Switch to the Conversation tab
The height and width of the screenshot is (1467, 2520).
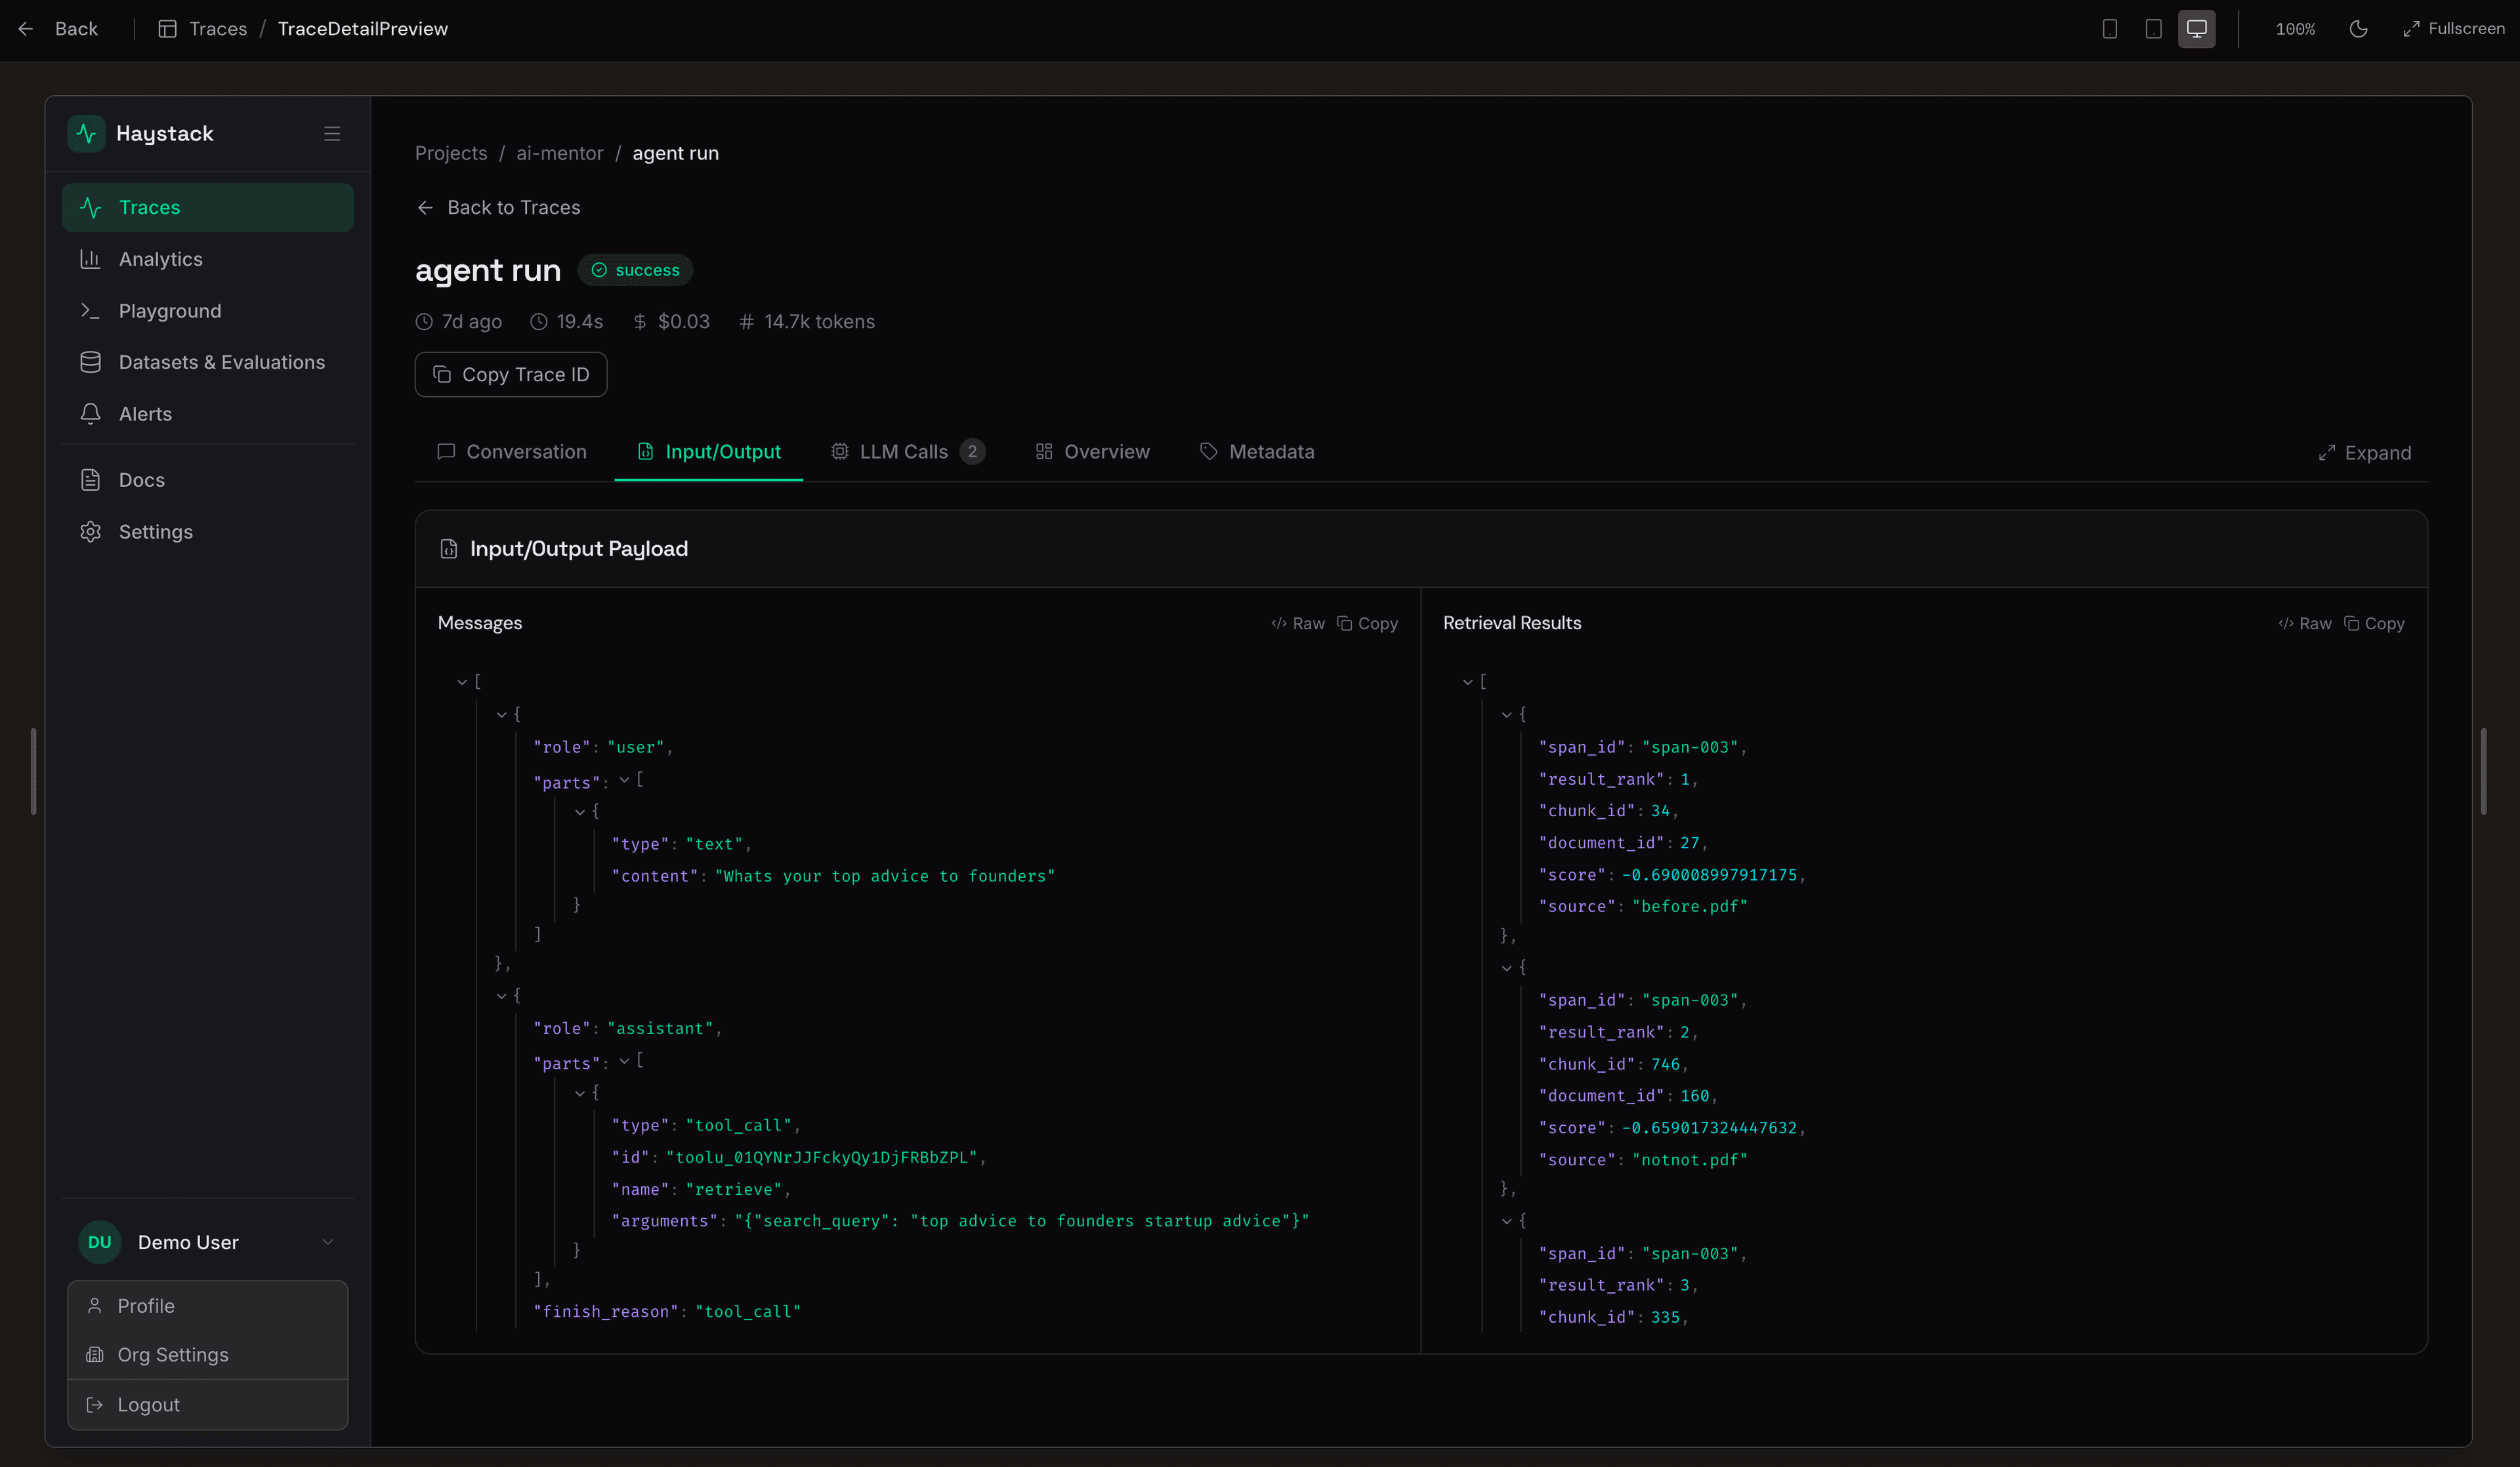tap(512, 452)
